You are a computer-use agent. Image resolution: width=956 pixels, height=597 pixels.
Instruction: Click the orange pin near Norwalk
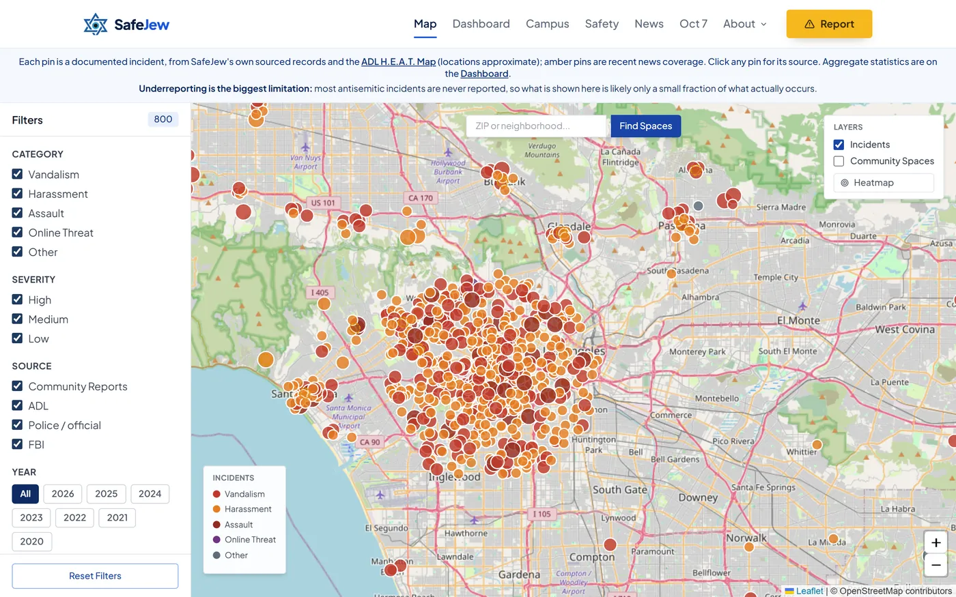[x=749, y=547]
